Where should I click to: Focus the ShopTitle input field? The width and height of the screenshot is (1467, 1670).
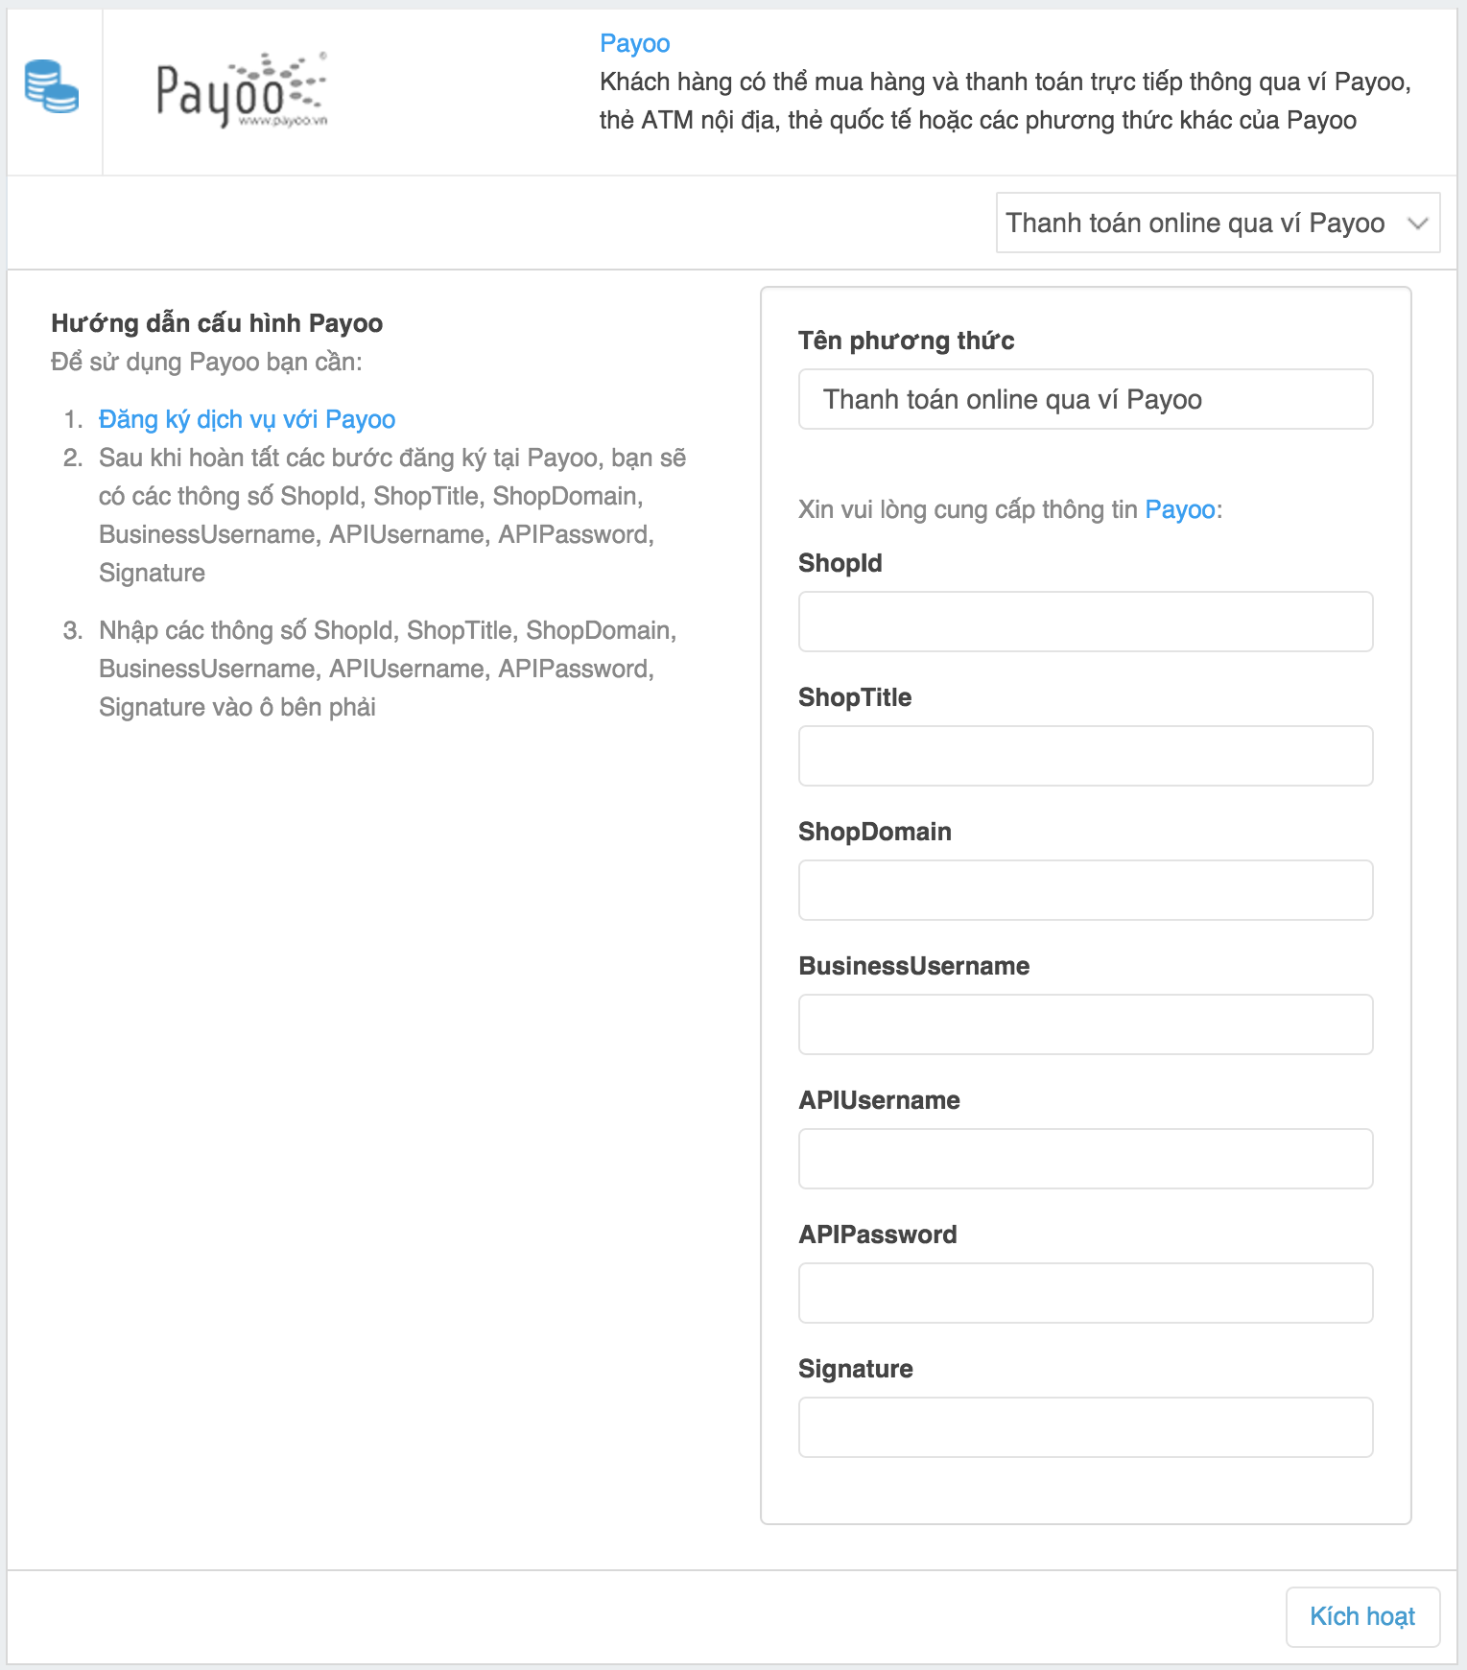1085,756
